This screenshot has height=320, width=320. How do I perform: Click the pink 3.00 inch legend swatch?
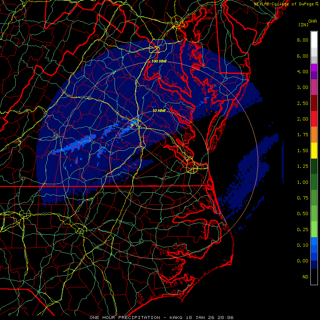pos(314,87)
